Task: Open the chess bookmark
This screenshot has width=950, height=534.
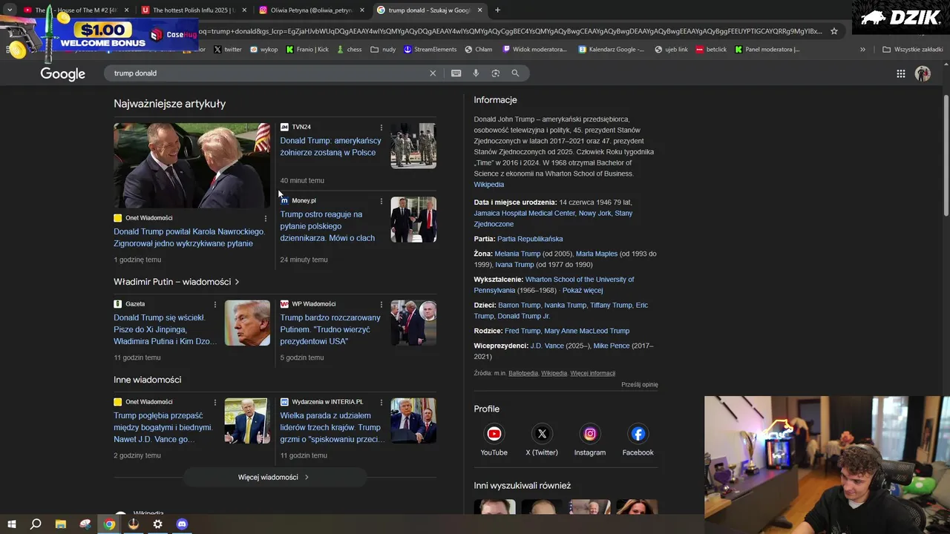Action: (x=349, y=50)
